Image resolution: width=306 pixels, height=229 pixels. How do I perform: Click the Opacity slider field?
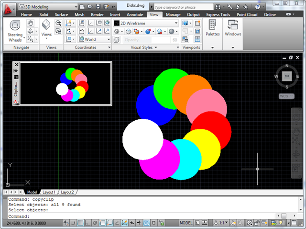(146, 40)
